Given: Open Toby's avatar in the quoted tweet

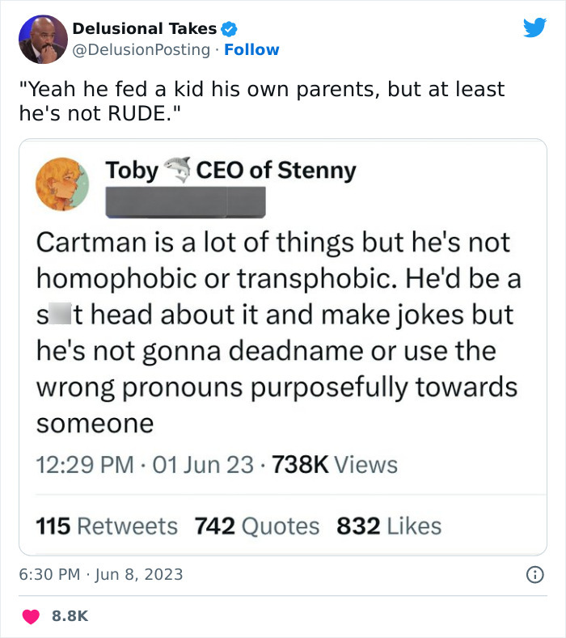Looking at the screenshot, I should coord(62,184).
